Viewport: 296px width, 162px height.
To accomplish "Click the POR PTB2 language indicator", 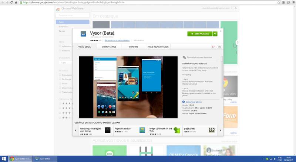I will tap(280, 159).
